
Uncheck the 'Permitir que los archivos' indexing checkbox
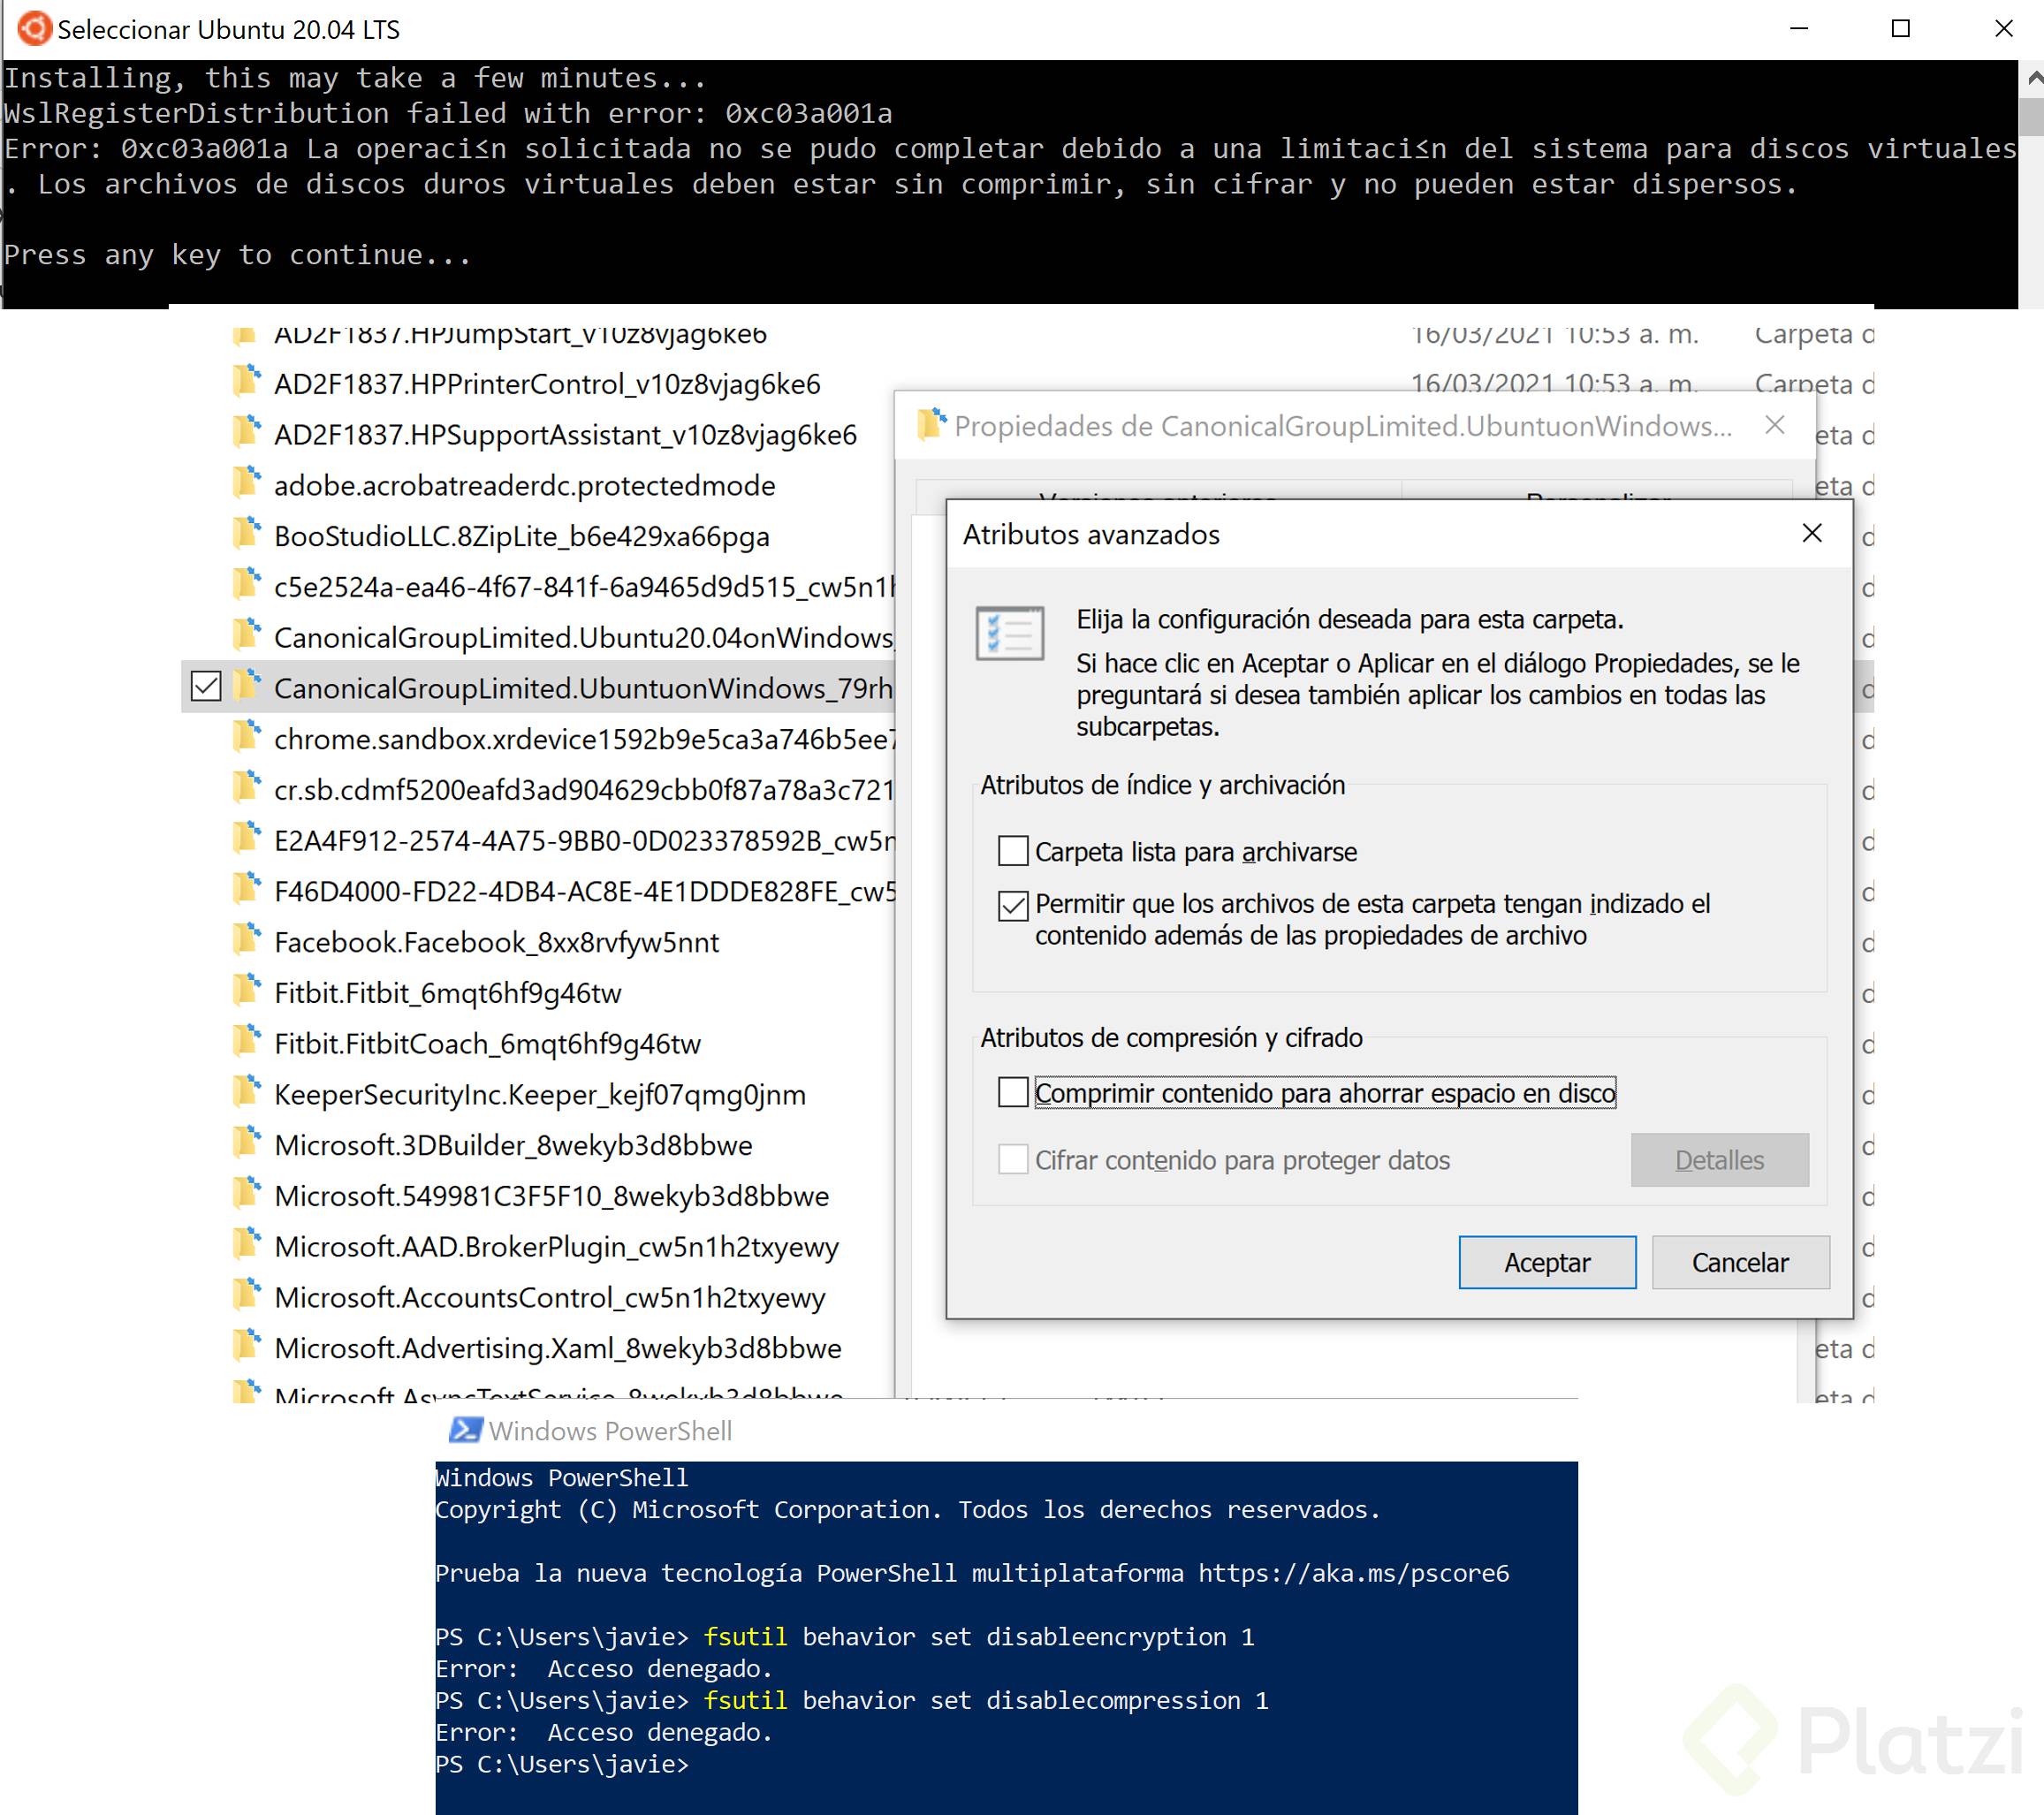[x=1013, y=905]
